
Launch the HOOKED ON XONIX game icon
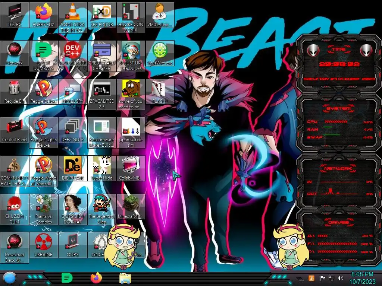[x=131, y=18]
